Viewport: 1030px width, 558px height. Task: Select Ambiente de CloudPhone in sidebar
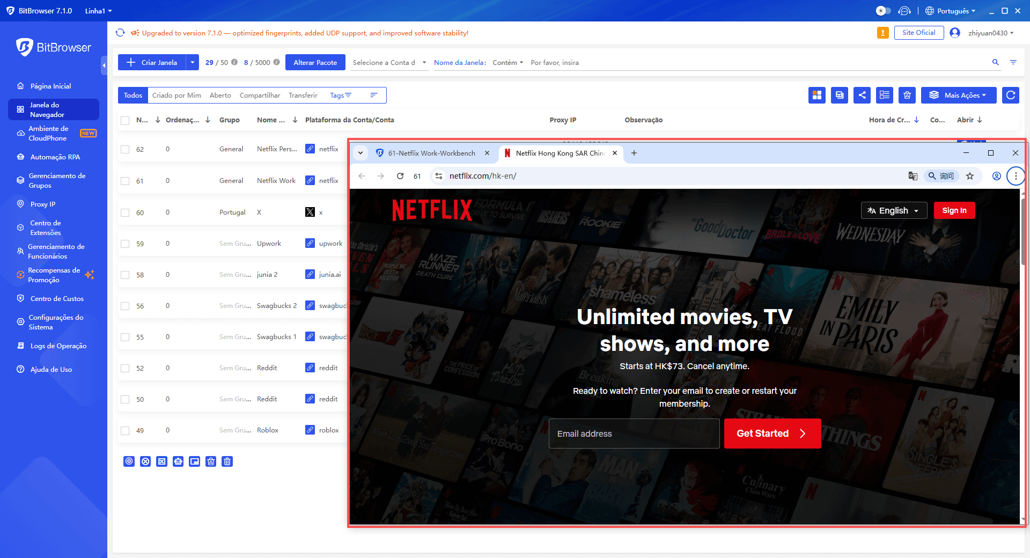coord(48,133)
